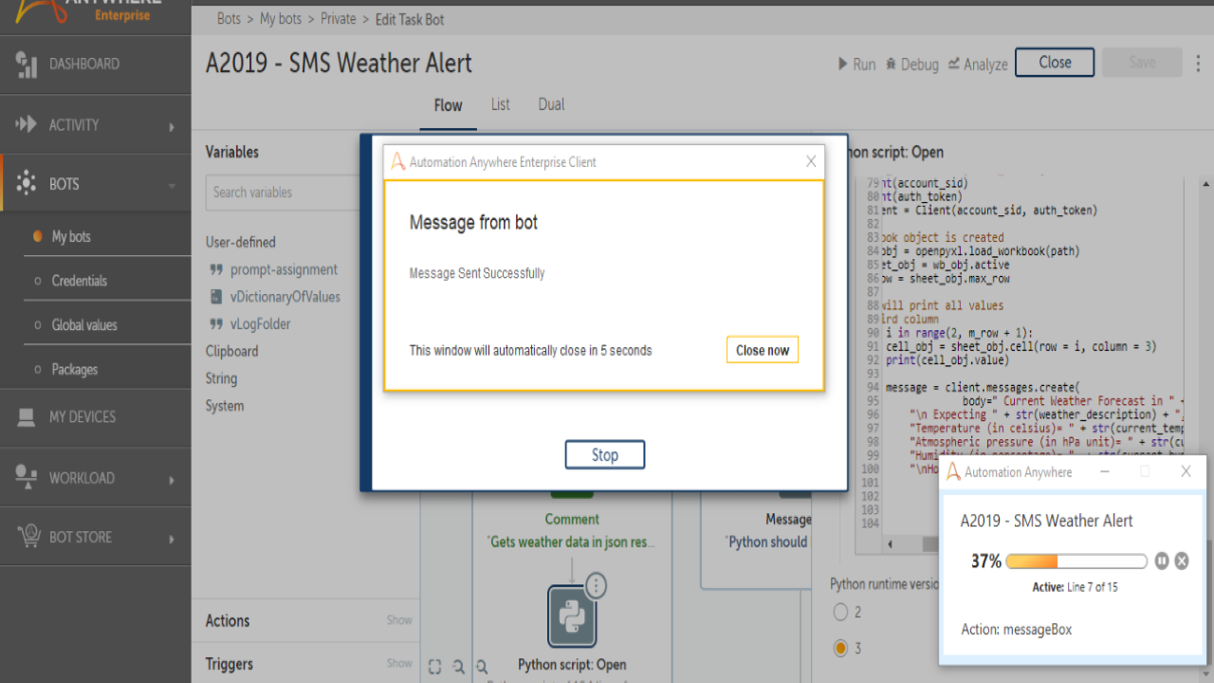Select Python runtime version 2
The width and height of the screenshot is (1214, 683).
coord(839,612)
